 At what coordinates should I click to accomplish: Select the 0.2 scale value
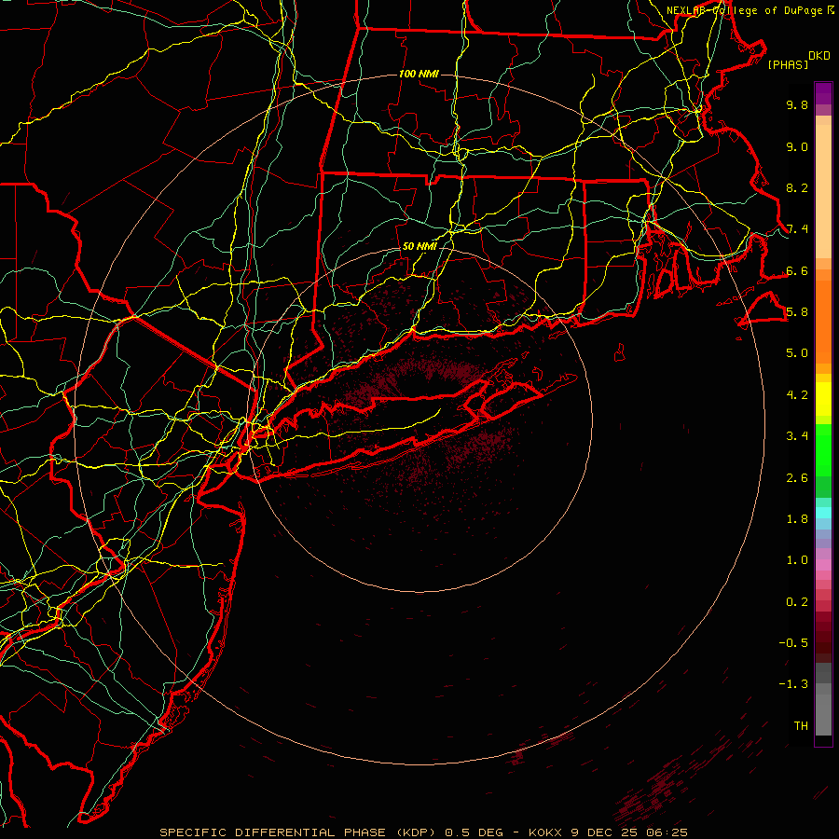pos(797,602)
